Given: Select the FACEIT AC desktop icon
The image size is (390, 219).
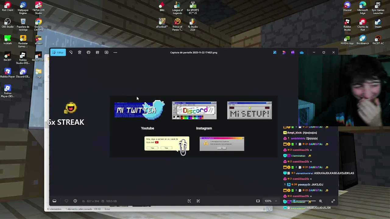Looking at the screenshot, I should click(378, 40).
